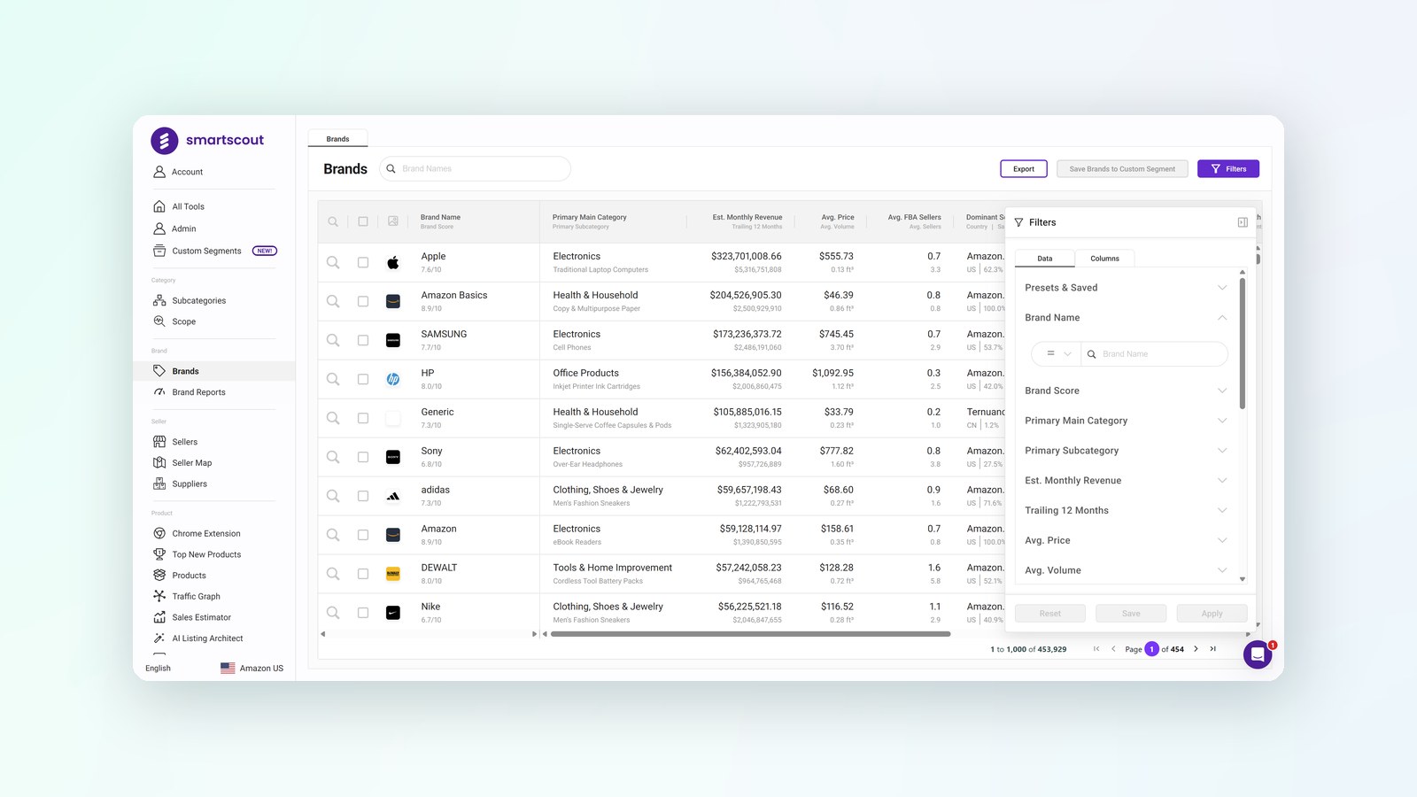Check the Sony row checkbox
1417x797 pixels.
pyautogui.click(x=363, y=457)
